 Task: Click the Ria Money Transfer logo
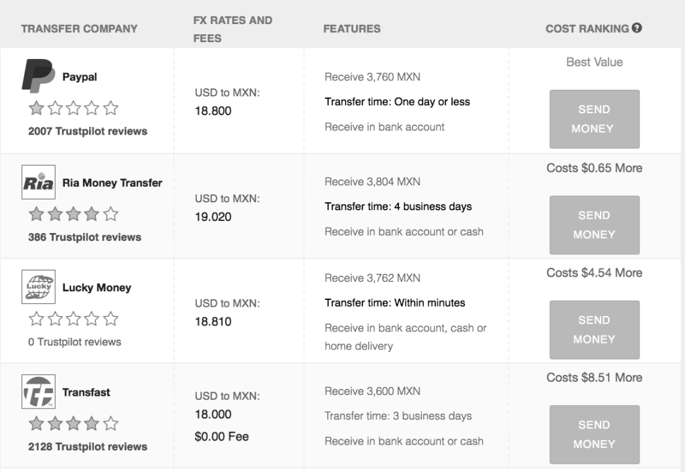click(39, 181)
